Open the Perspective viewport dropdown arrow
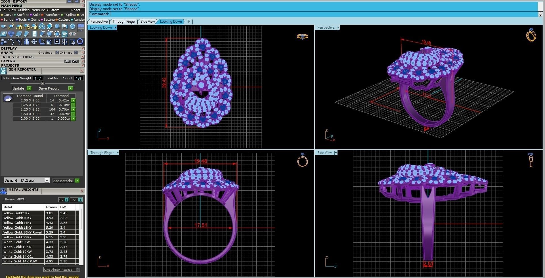545x278 pixels. 338,27
